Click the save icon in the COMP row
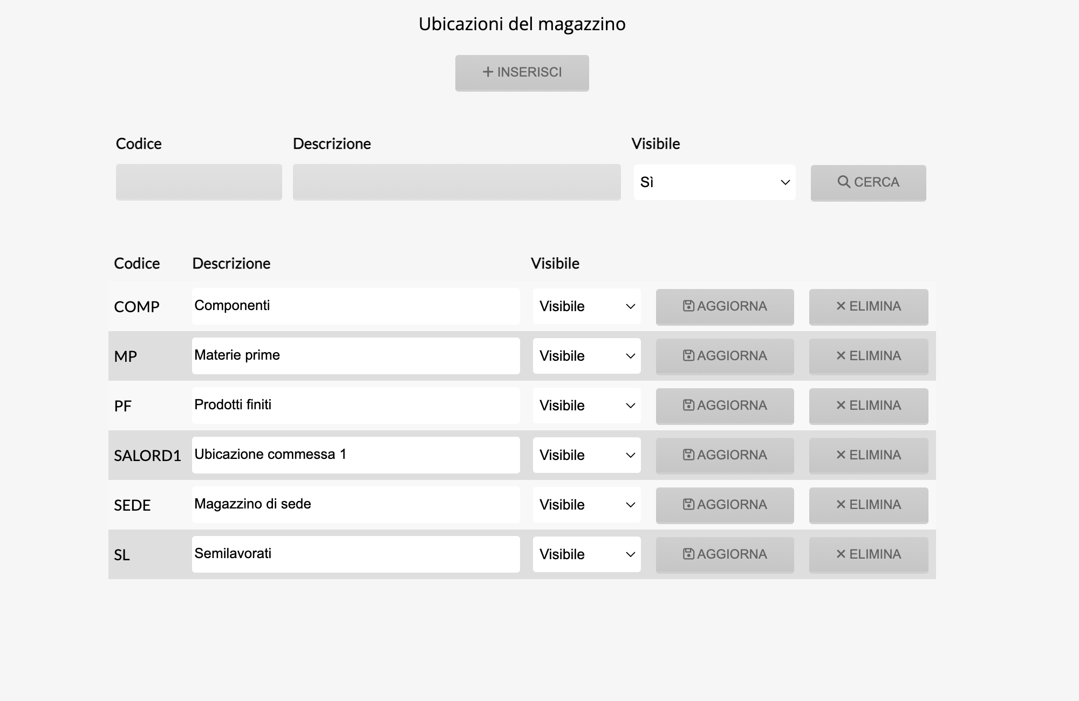 pos(688,306)
